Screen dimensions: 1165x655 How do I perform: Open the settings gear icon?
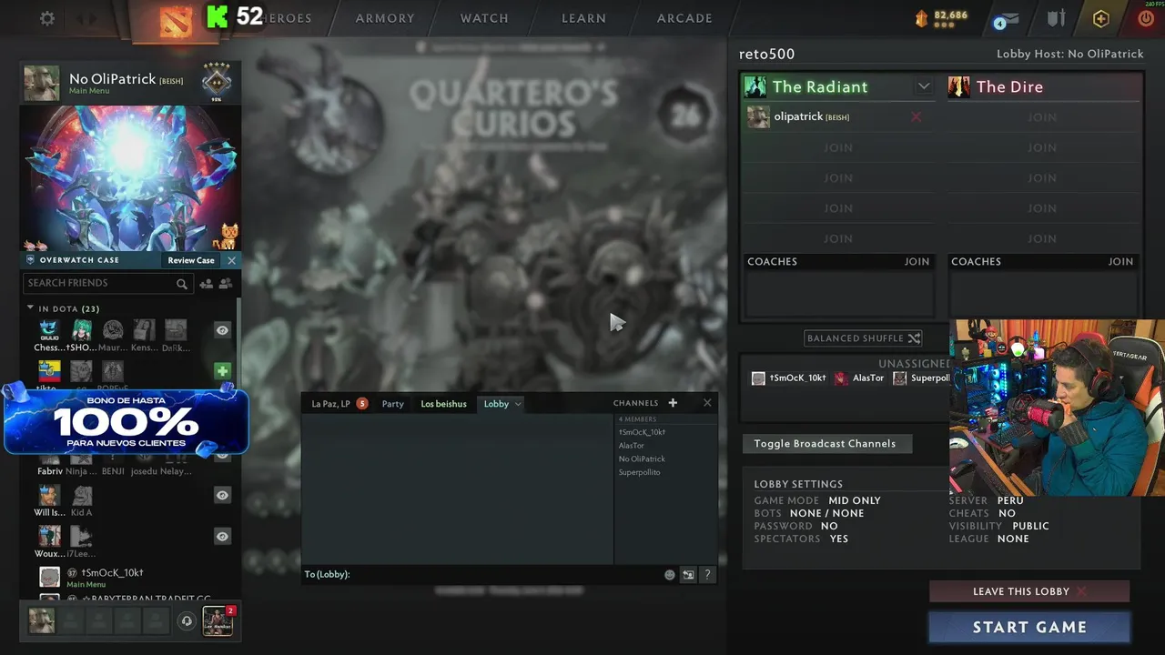point(47,18)
